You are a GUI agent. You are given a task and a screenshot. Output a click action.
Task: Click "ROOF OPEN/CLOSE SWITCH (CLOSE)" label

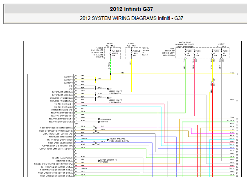pyautogui.click(x=56, y=131)
